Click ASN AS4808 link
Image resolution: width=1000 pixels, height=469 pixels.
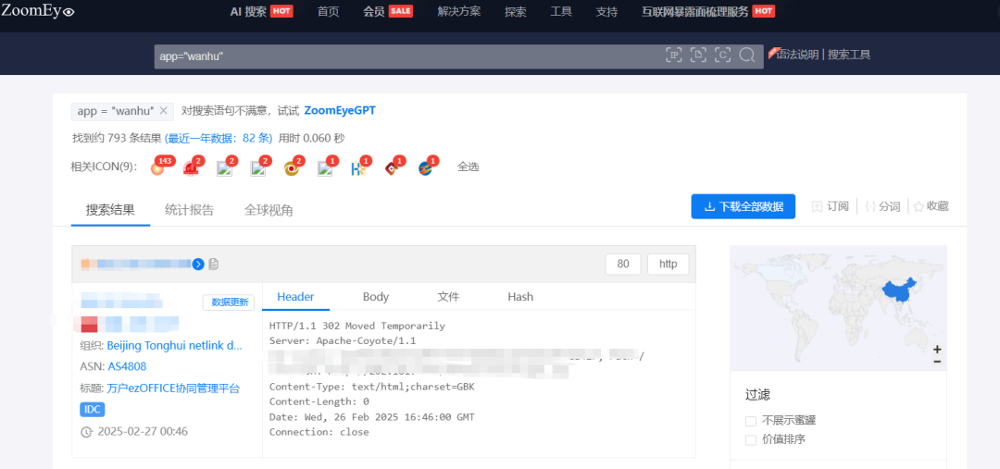(127, 367)
